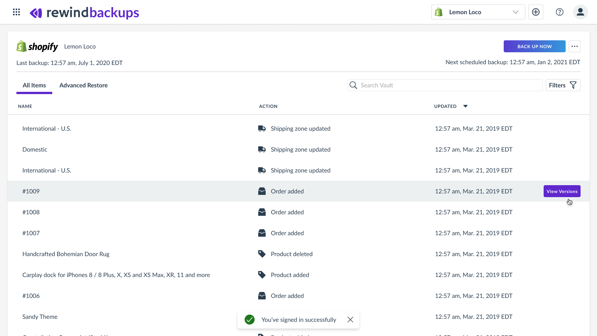Click the truck icon in the Domestic row
Screen dimensions: 597x336
[x=262, y=149]
